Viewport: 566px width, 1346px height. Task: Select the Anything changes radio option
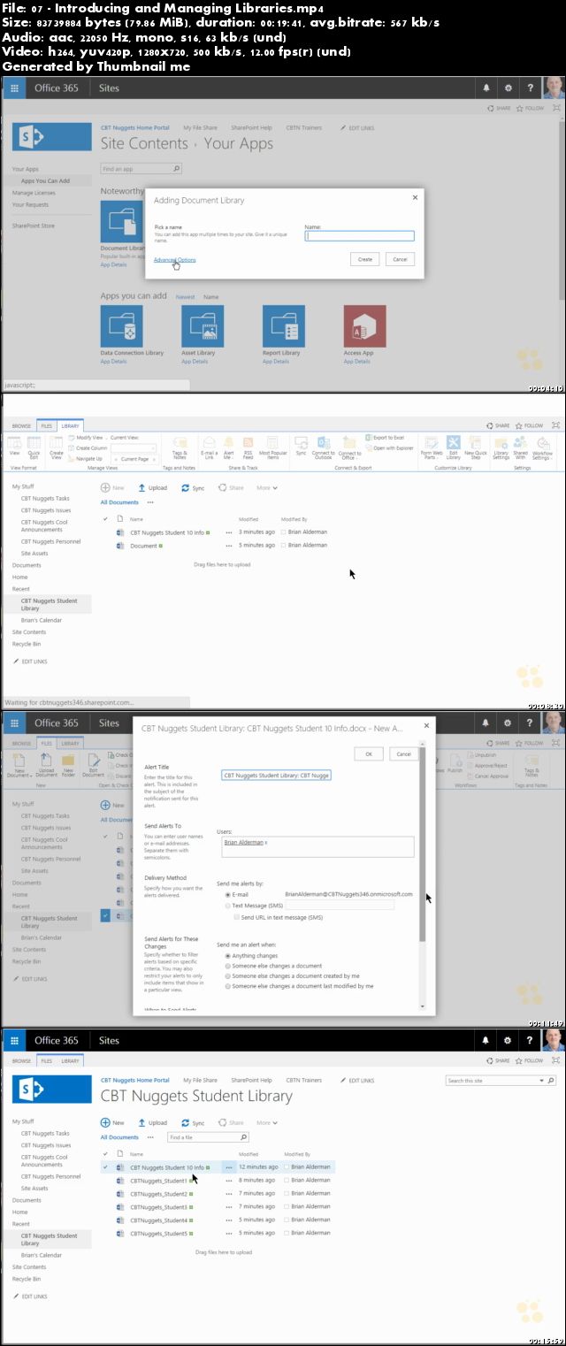coord(228,956)
